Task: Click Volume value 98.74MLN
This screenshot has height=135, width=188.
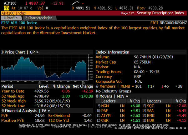Action: point(142,57)
